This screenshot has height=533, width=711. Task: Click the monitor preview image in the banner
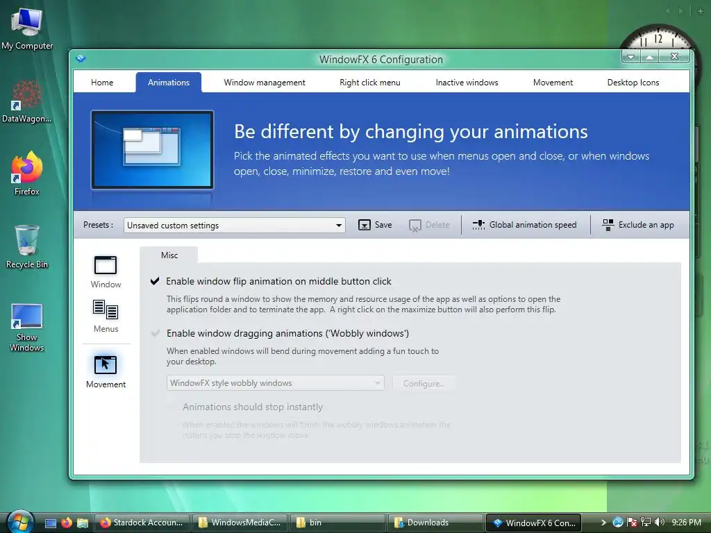coord(152,150)
